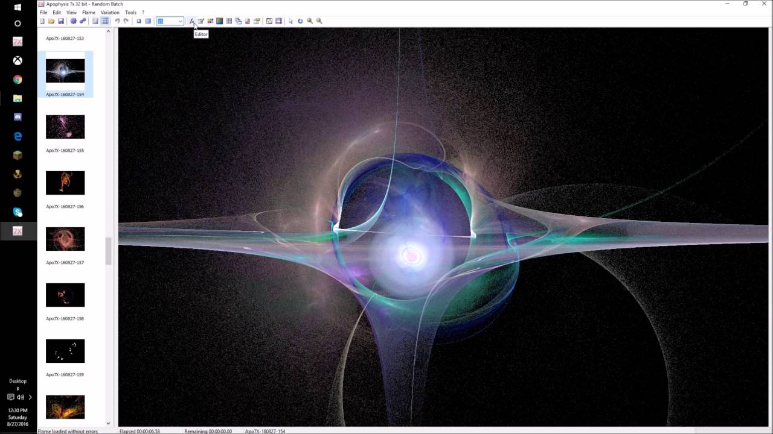
Task: Open the File menu
Action: tap(43, 12)
